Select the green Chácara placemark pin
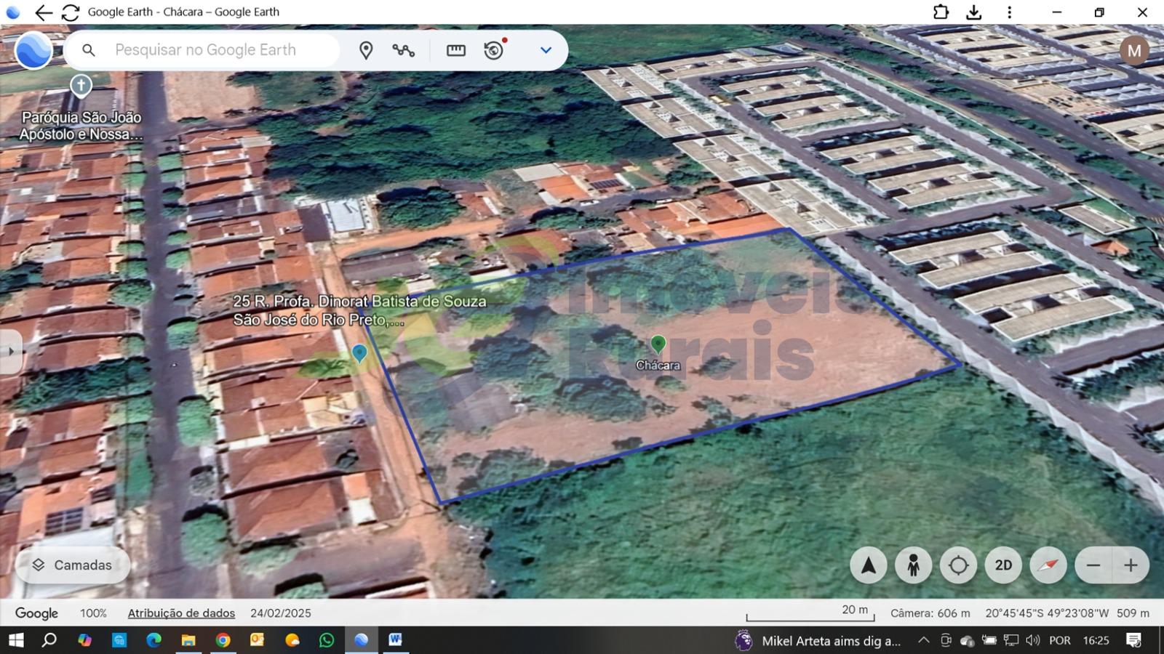 tap(658, 344)
